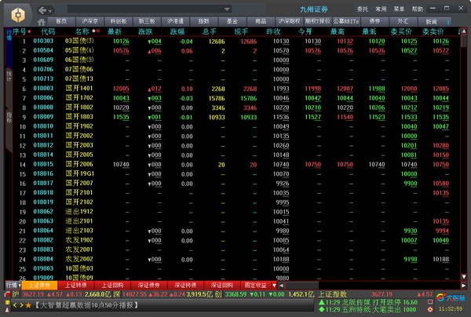Select the 债券 toolbar tab
The height and width of the screenshot is (317, 471).
pyautogui.click(x=374, y=21)
